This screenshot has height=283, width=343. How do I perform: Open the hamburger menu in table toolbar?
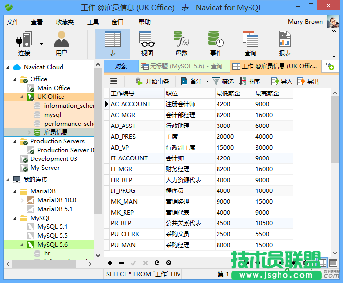[114, 81]
